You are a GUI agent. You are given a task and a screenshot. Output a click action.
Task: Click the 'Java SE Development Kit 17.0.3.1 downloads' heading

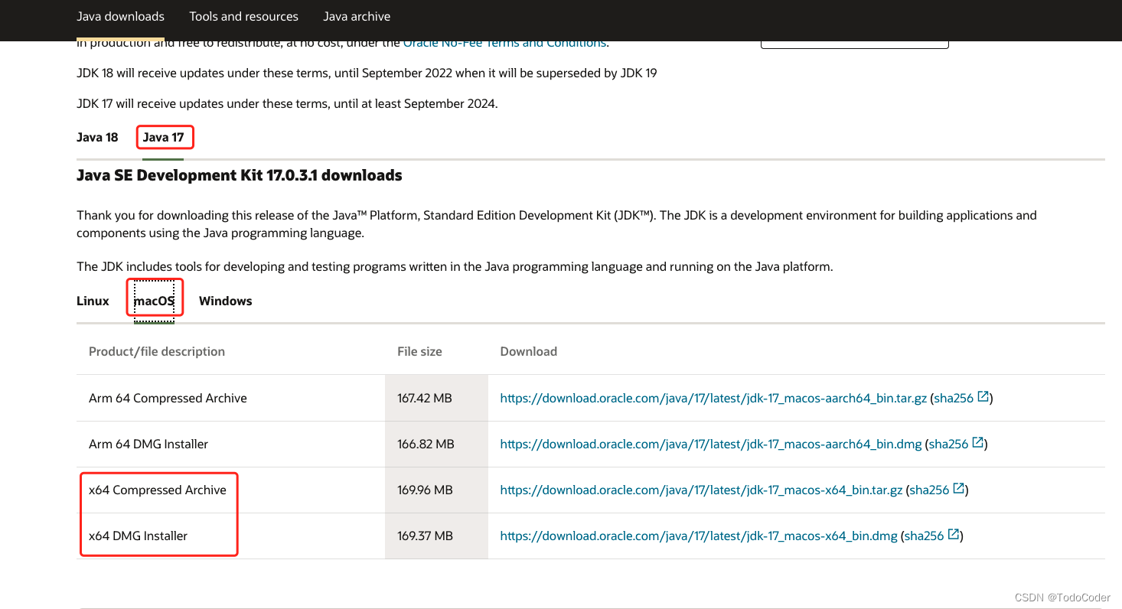click(x=240, y=176)
